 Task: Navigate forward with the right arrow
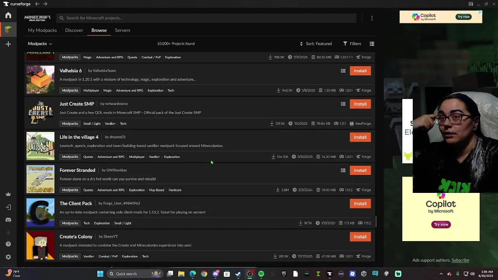pos(45,4)
